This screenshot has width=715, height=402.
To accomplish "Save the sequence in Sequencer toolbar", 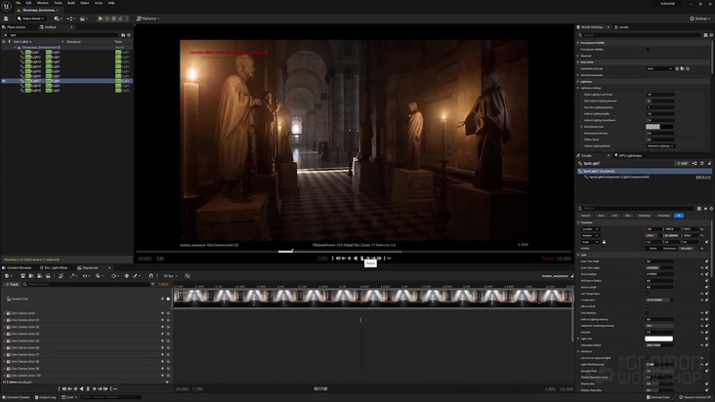I will 22,276.
